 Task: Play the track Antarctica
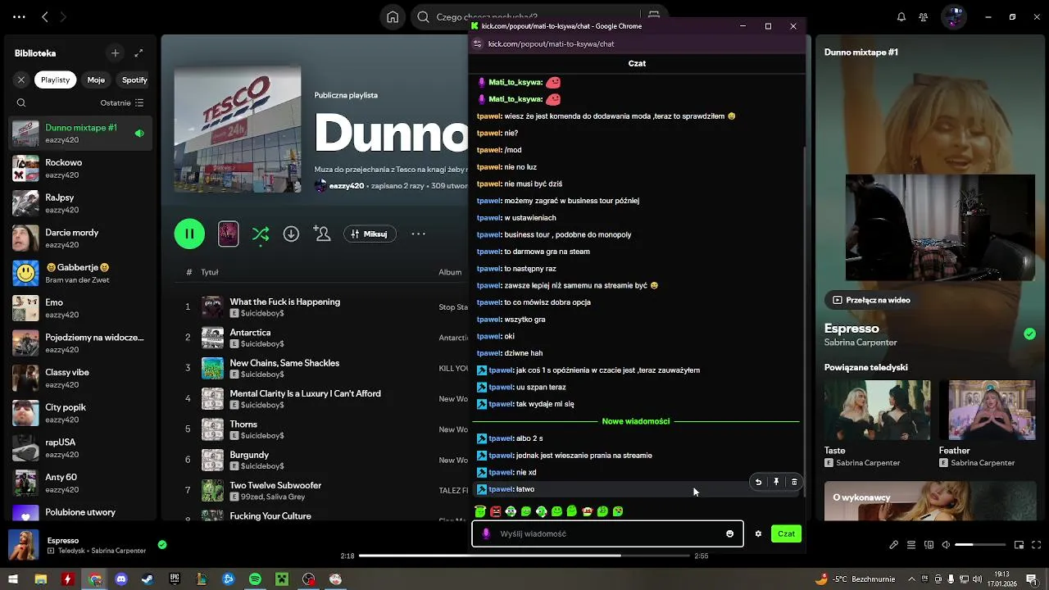[x=250, y=333]
